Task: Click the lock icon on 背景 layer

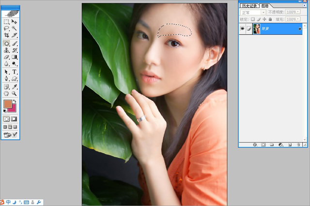Action: (x=300, y=29)
